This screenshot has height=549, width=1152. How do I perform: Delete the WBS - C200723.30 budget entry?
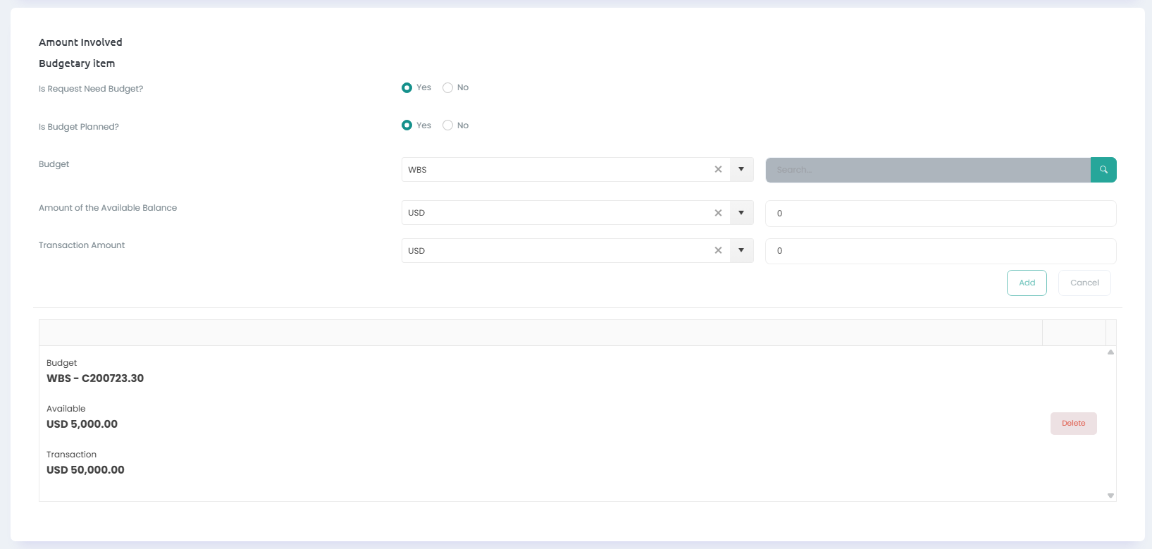point(1073,424)
